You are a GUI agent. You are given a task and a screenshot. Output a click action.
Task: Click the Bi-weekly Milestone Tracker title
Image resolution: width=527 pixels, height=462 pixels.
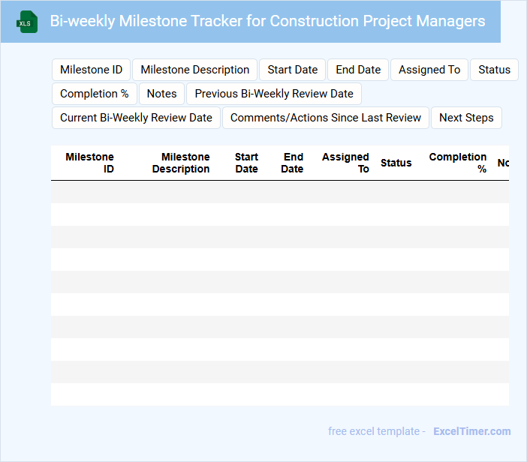[x=267, y=21]
